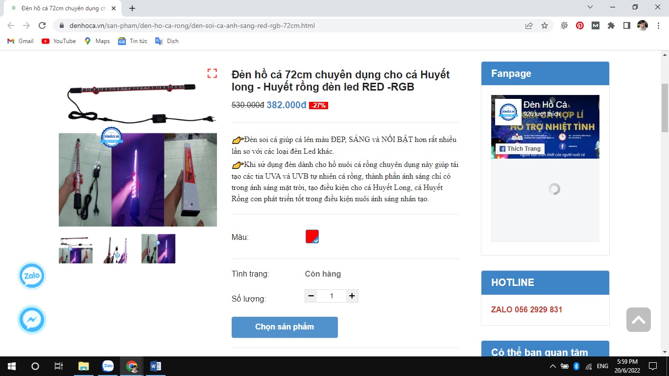Show hidden system tray icons
Screen dimensions: 669x376
(553, 366)
